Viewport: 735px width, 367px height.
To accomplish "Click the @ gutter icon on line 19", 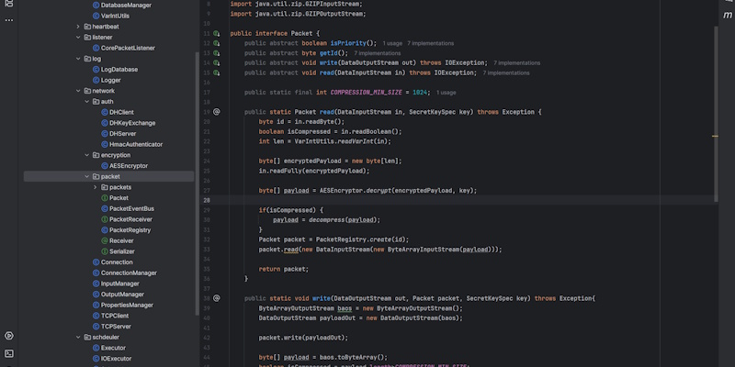I will [217, 112].
